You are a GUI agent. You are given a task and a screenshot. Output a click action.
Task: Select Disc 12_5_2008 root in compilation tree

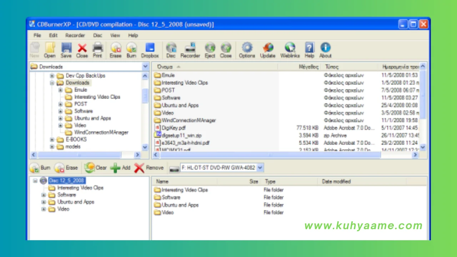coord(67,181)
